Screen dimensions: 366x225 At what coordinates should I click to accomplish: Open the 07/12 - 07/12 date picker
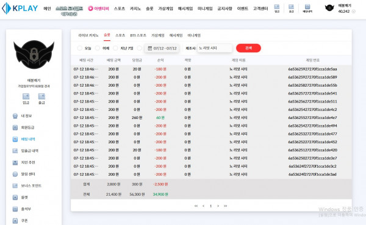point(162,48)
